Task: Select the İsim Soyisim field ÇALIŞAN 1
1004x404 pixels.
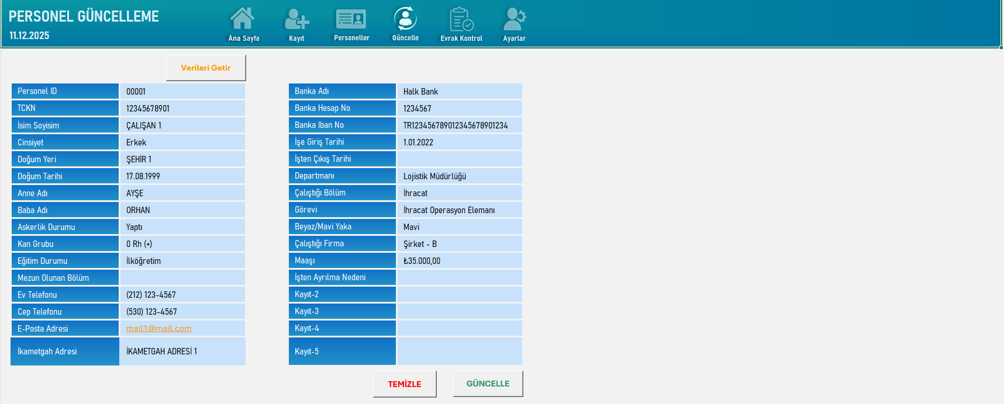Action: pyautogui.click(x=182, y=125)
